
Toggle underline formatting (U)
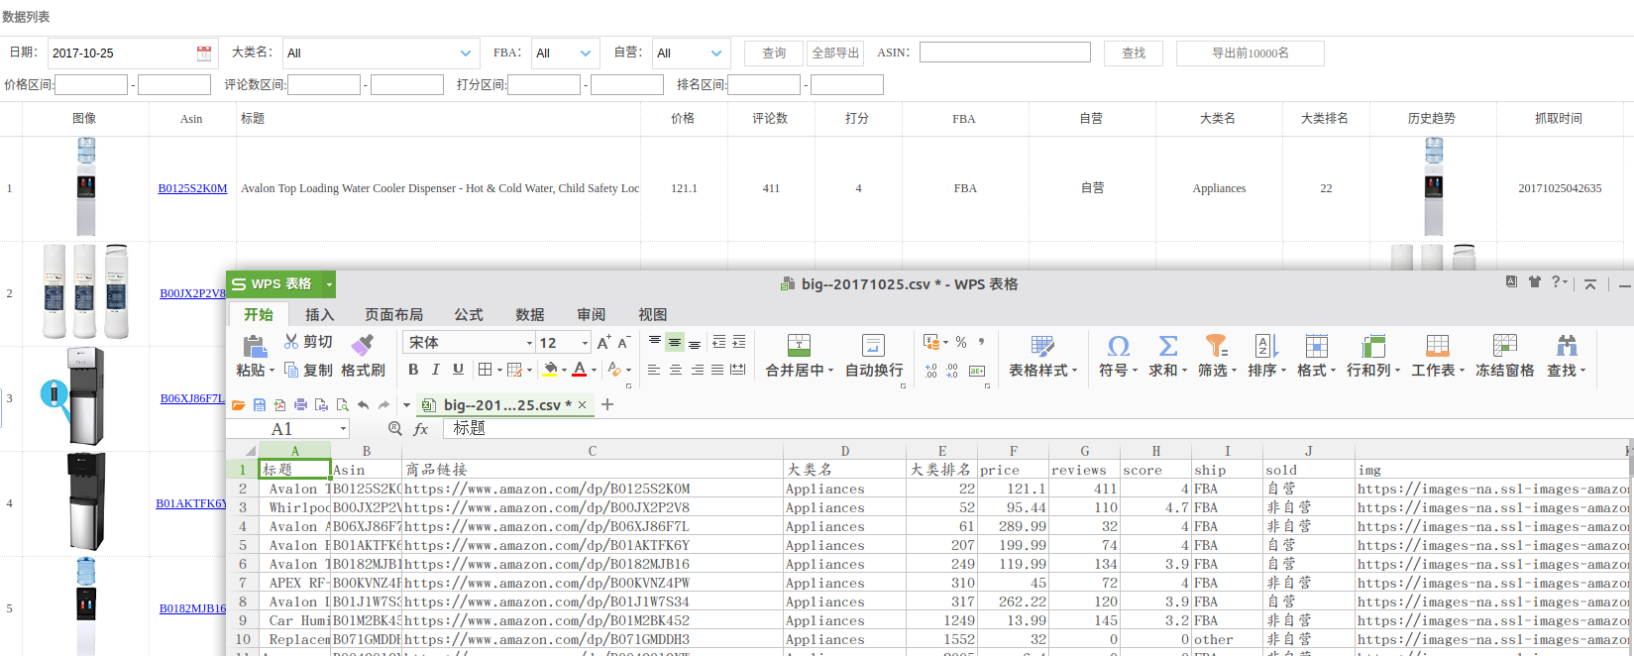coord(458,370)
